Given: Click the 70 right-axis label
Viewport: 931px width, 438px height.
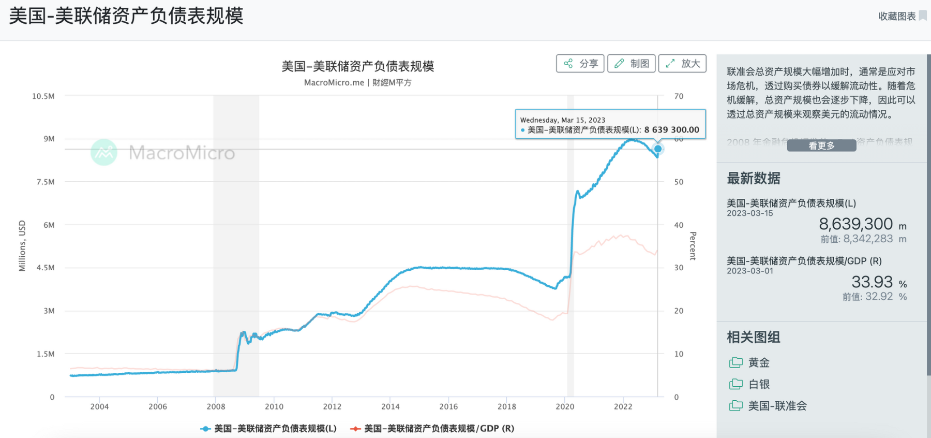Looking at the screenshot, I should (x=679, y=96).
